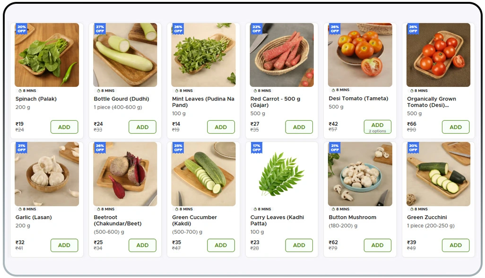Screen dimensions: 485x278
Task: Click the 20% OFF badge on Green Zucchini
Action: tap(413, 148)
